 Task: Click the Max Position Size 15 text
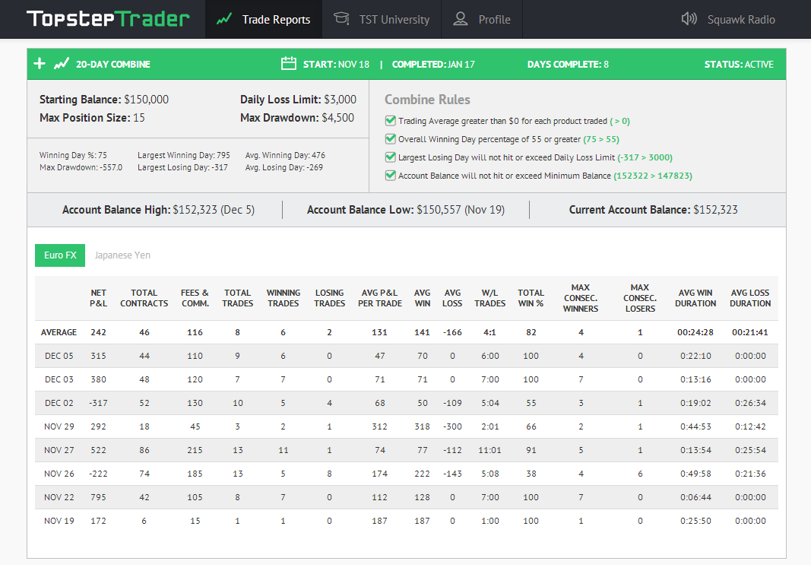(x=92, y=118)
